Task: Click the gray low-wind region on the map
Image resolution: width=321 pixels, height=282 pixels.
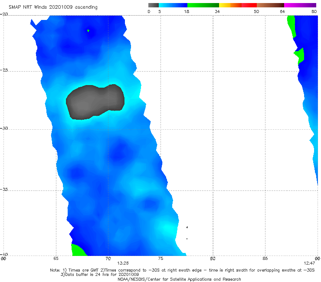Action: [95, 102]
